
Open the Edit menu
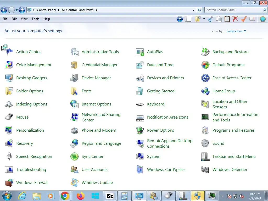pos(14,19)
